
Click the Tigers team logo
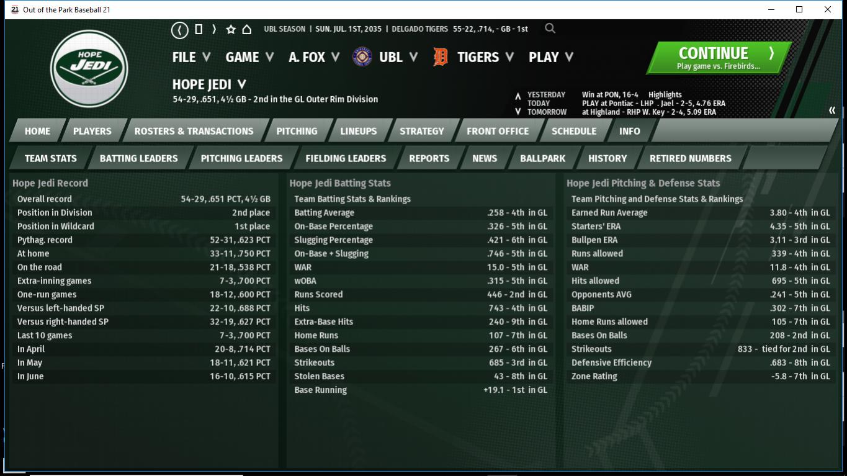tap(441, 57)
